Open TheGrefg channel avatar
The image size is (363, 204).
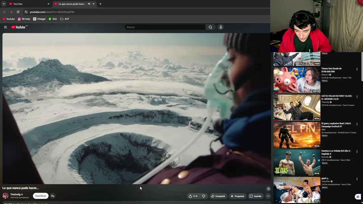click(5, 196)
